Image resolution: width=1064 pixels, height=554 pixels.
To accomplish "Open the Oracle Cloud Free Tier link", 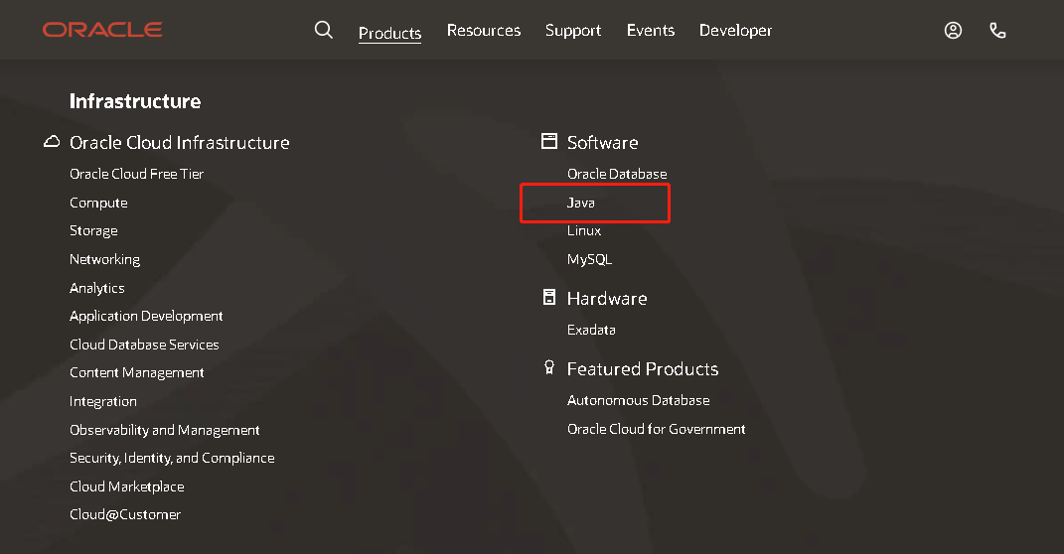I will [x=136, y=174].
